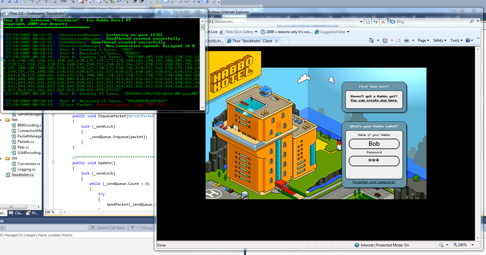Click the 'Forgotten your password?' link
The width and height of the screenshot is (486, 255).
pos(374,182)
